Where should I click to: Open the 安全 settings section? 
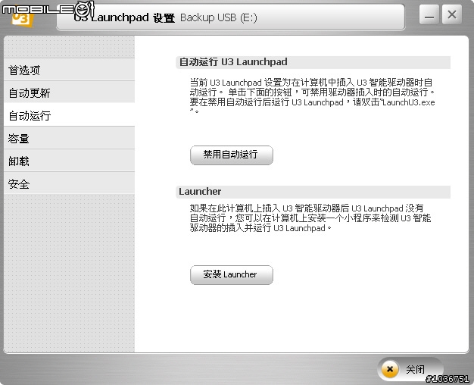tap(69, 183)
